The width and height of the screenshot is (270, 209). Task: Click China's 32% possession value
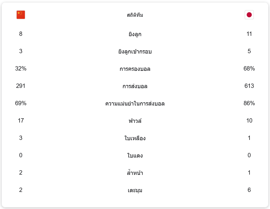pos(21,69)
